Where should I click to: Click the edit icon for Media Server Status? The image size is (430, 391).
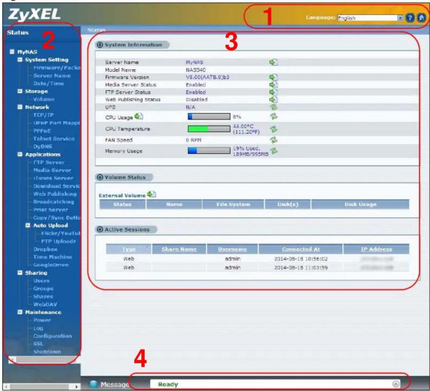click(x=273, y=85)
